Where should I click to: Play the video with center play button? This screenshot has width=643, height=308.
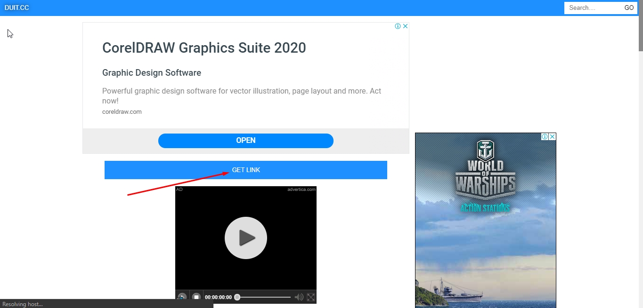pyautogui.click(x=246, y=238)
